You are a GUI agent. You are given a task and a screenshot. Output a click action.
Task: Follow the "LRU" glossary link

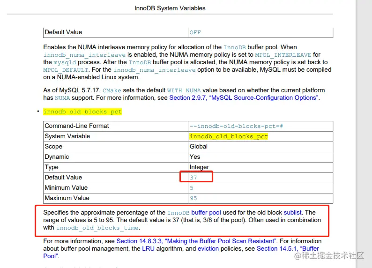point(148,248)
